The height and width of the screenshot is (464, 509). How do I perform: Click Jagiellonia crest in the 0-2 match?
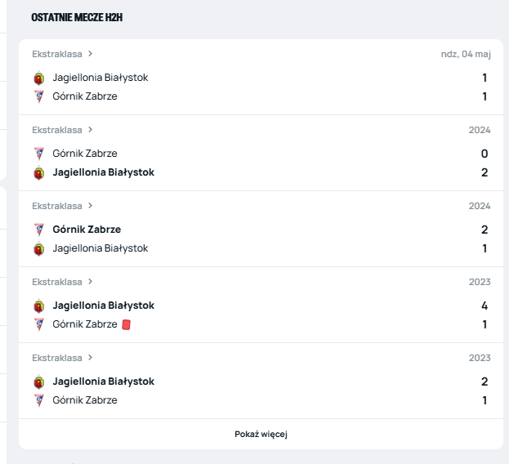[38, 173]
